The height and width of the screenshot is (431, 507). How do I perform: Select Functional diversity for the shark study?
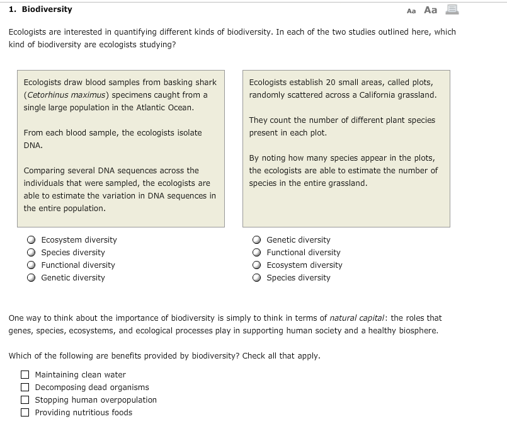coord(30,265)
